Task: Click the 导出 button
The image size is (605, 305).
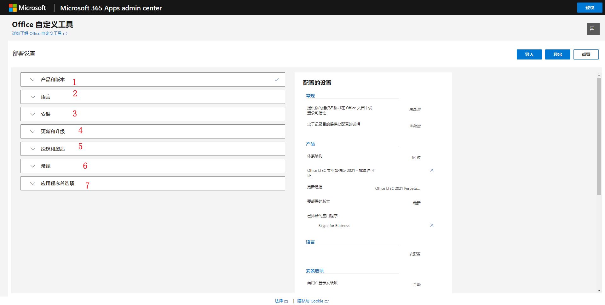Action: tap(557, 54)
